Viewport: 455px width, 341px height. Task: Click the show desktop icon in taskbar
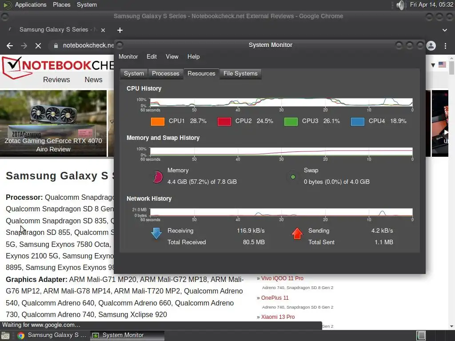tap(5, 336)
